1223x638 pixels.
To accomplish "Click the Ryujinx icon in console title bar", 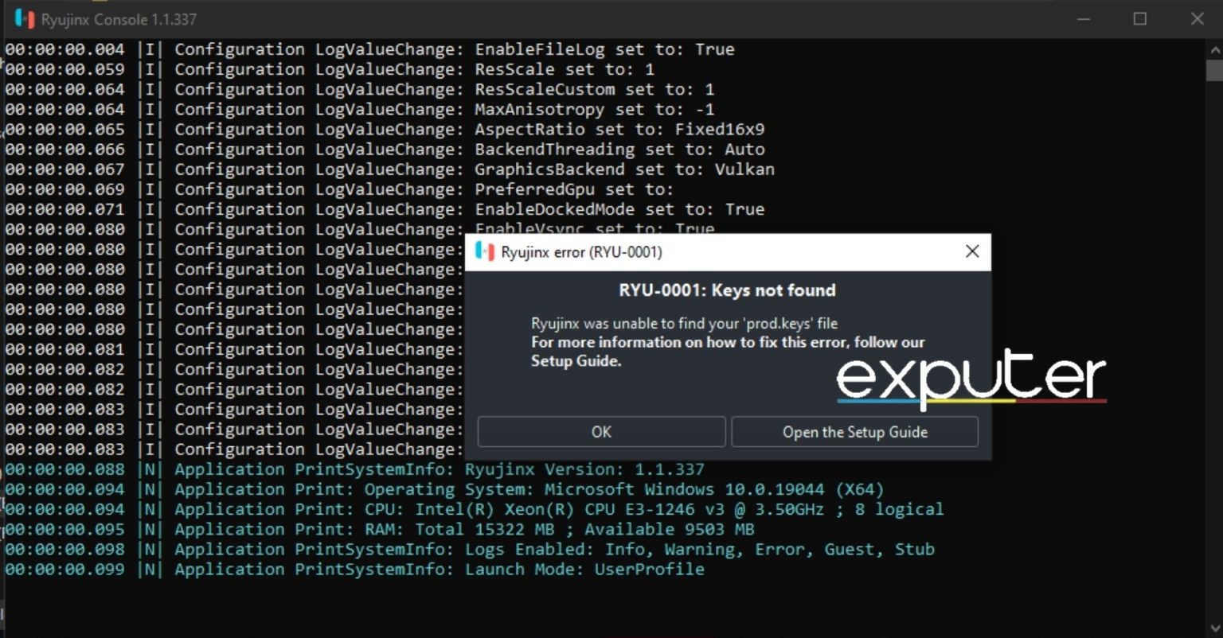I will [25, 19].
